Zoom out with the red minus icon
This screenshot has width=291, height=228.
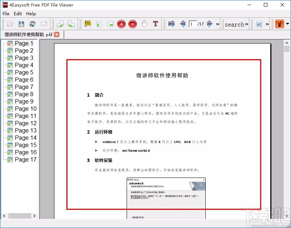click(133, 24)
